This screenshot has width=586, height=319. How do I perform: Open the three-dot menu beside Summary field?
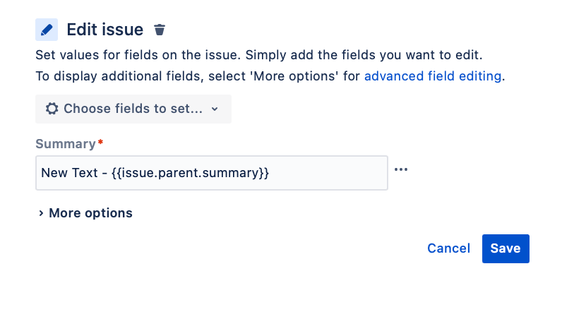click(401, 169)
